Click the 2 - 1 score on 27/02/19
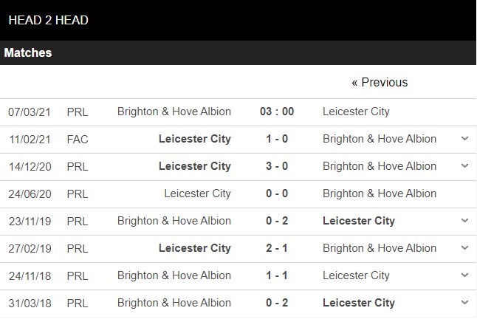The image size is (477, 322). coord(277,248)
